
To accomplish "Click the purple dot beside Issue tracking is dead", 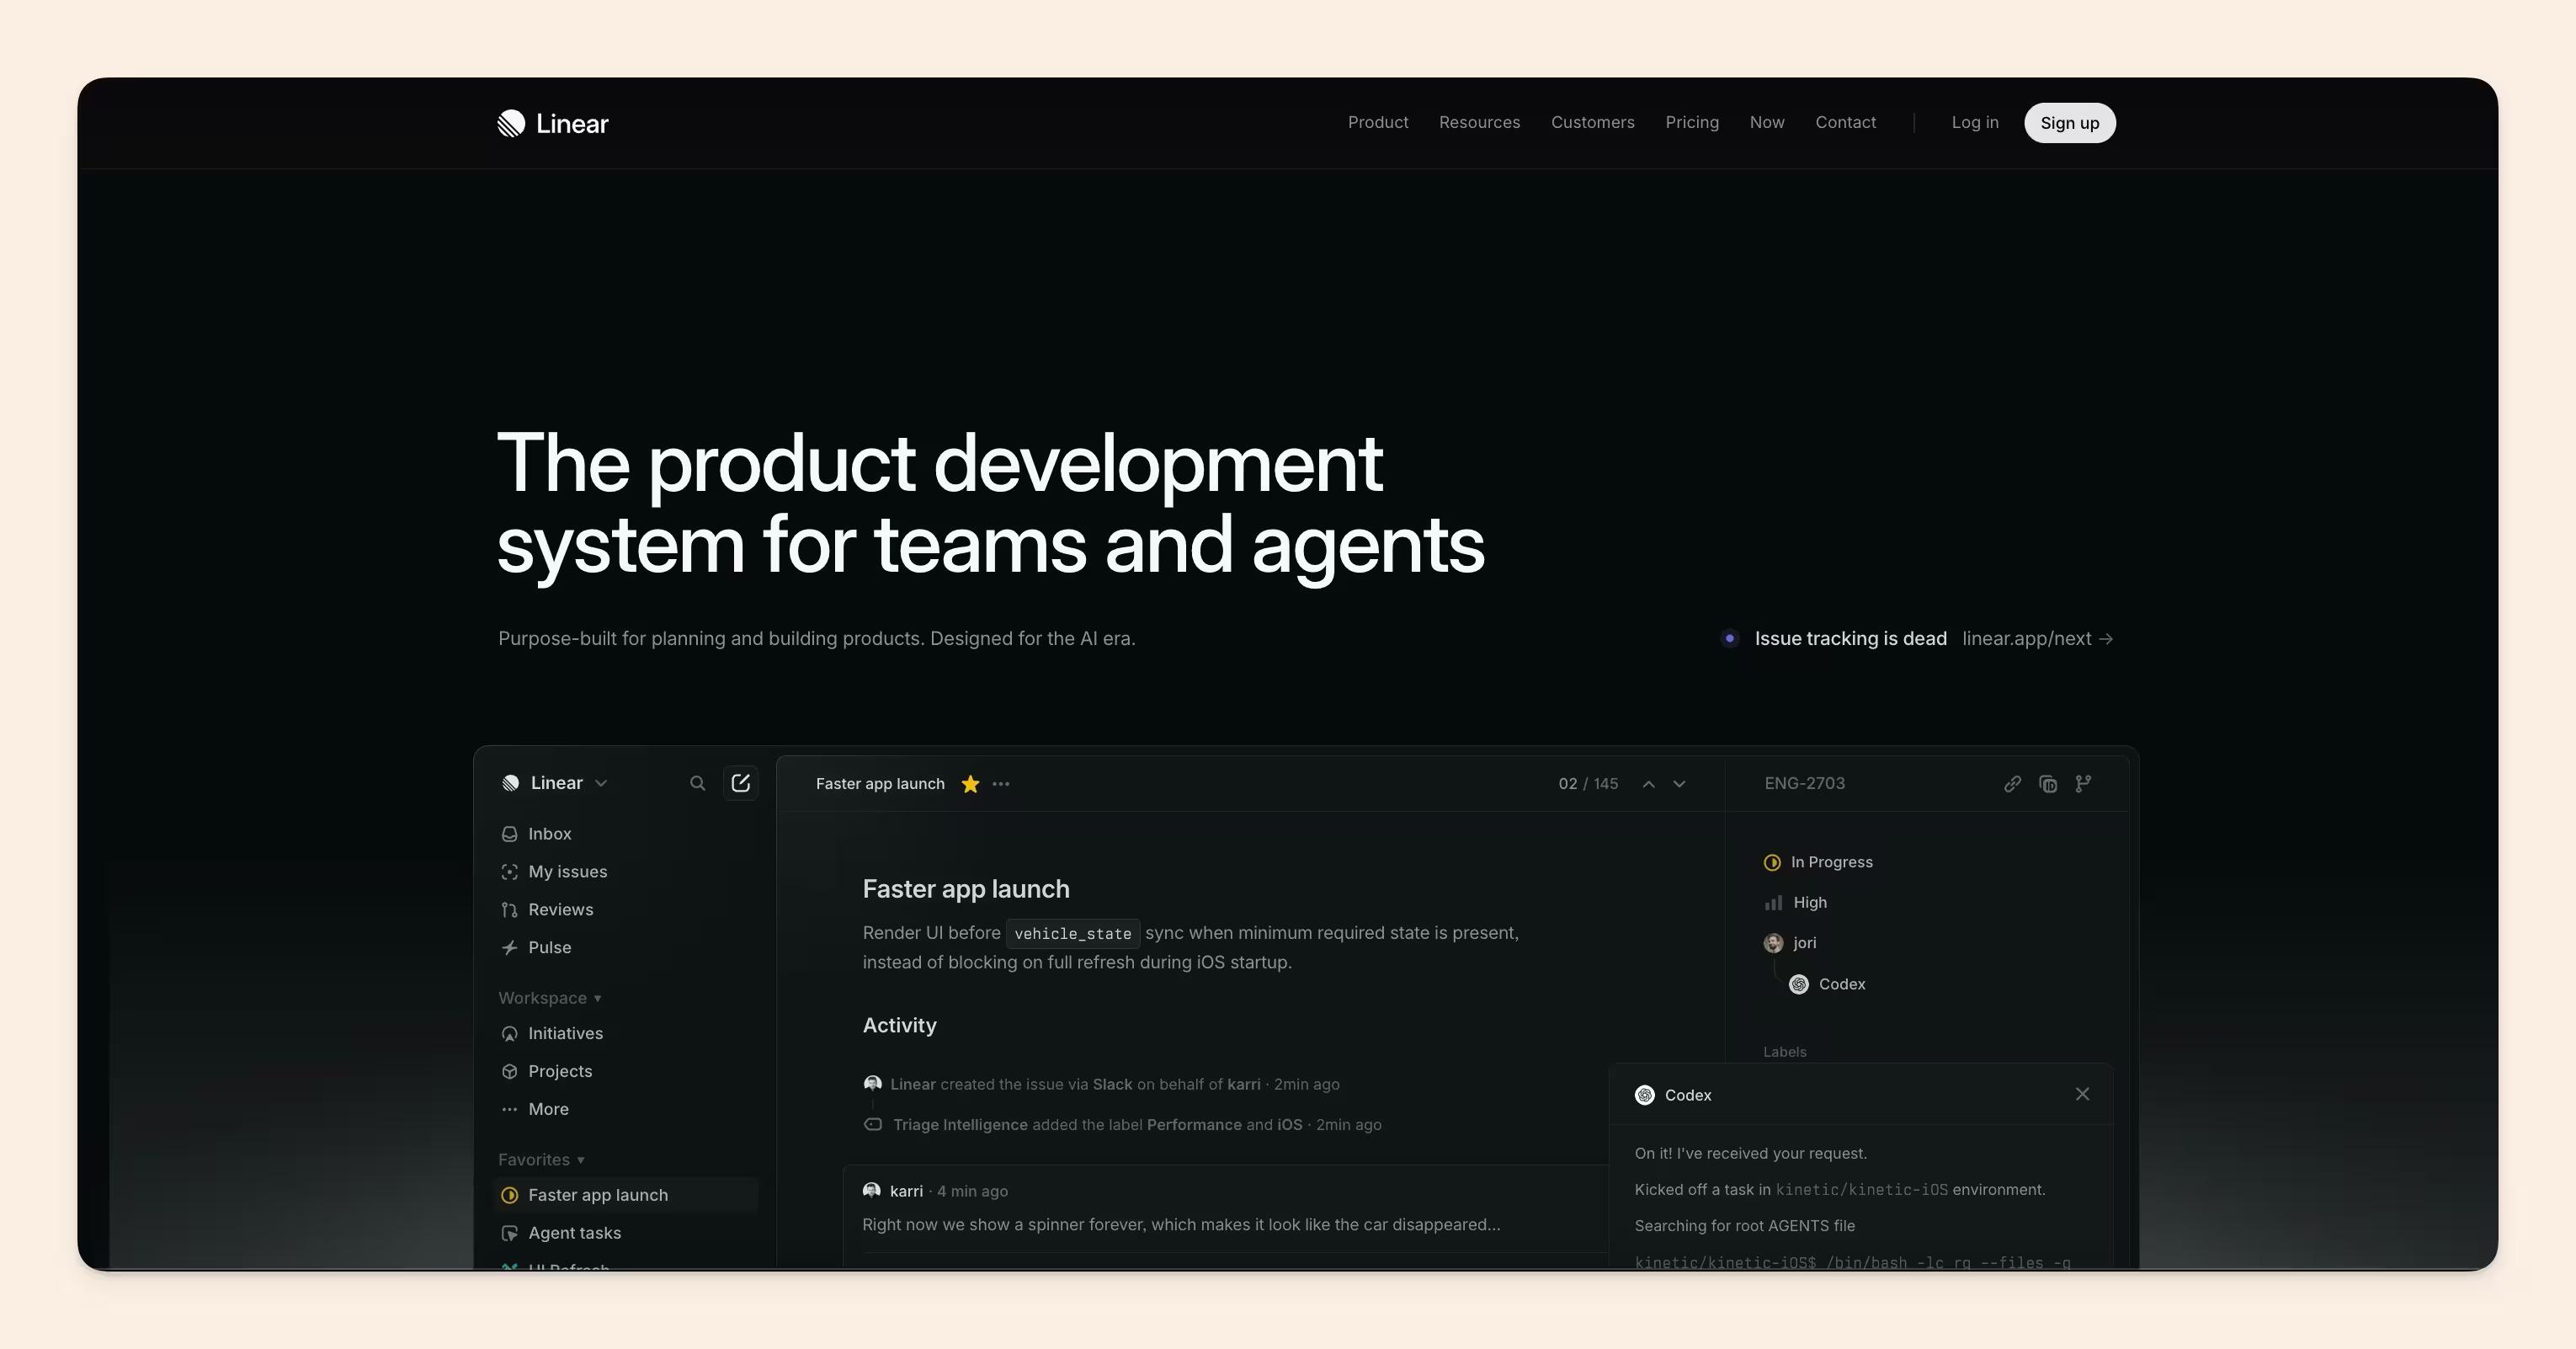I will pyautogui.click(x=1729, y=638).
